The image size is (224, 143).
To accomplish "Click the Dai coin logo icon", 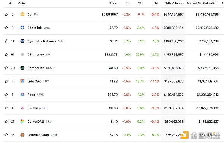I will [22, 14].
